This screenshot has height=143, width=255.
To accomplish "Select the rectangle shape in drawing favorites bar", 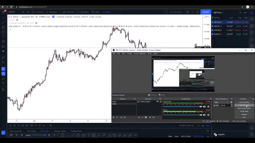I will [x=63, y=135].
